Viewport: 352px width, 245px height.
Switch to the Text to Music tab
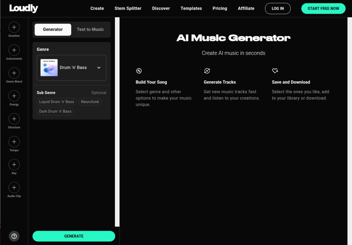pos(90,29)
